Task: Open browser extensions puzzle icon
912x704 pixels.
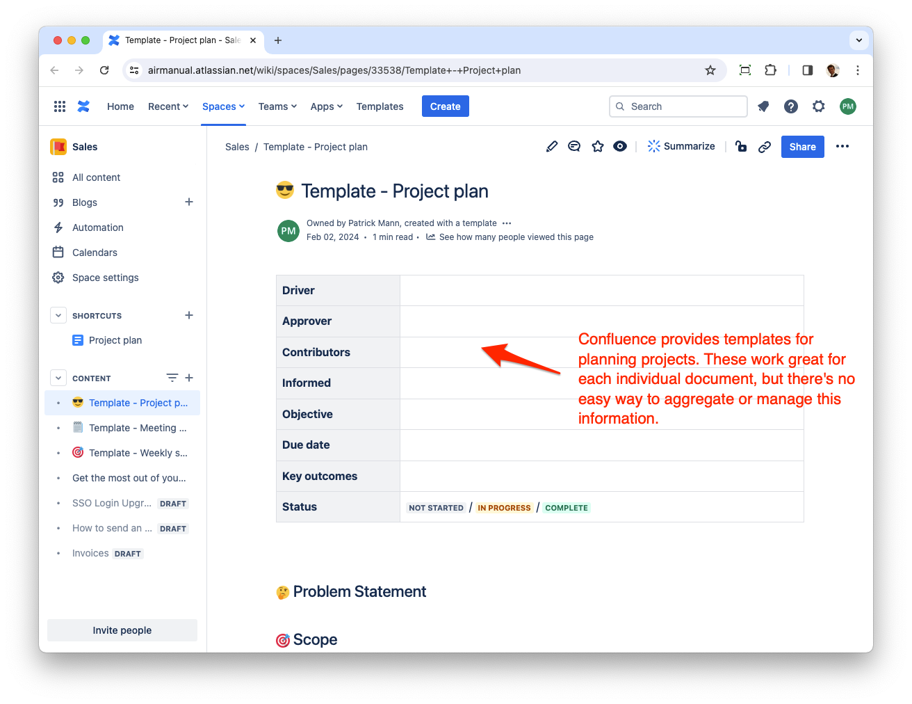Action: [770, 70]
